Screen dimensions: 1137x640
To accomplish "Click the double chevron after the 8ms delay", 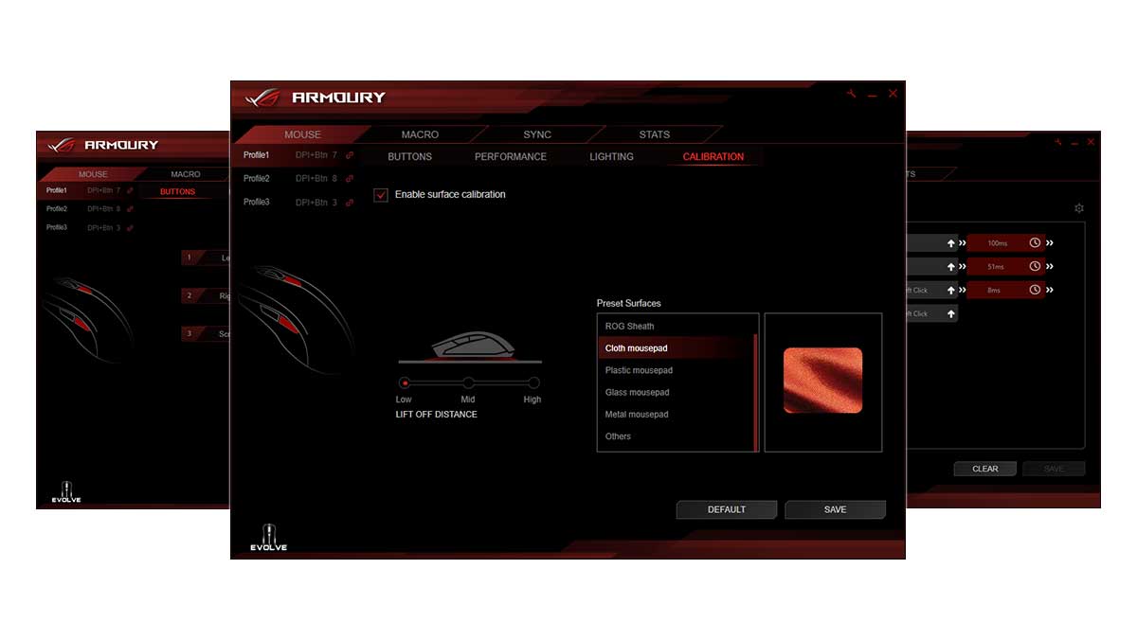I will (1050, 290).
